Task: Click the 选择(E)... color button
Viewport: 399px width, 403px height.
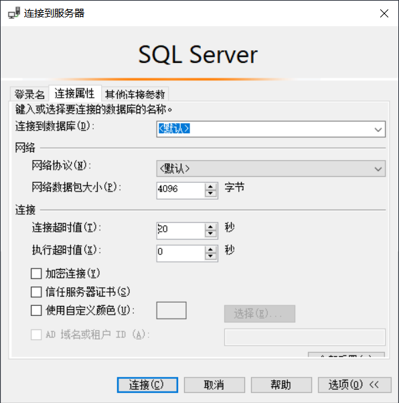Action: [x=260, y=313]
